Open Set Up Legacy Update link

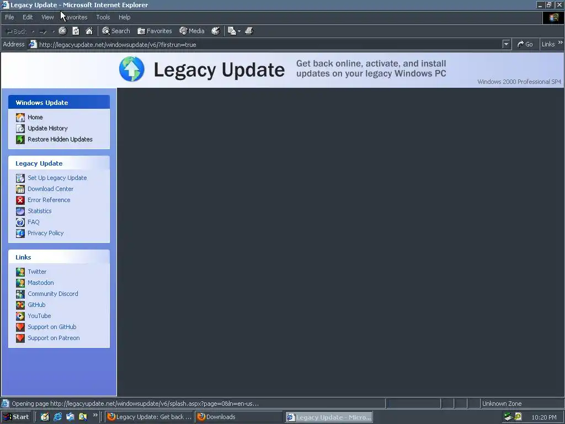tap(57, 178)
